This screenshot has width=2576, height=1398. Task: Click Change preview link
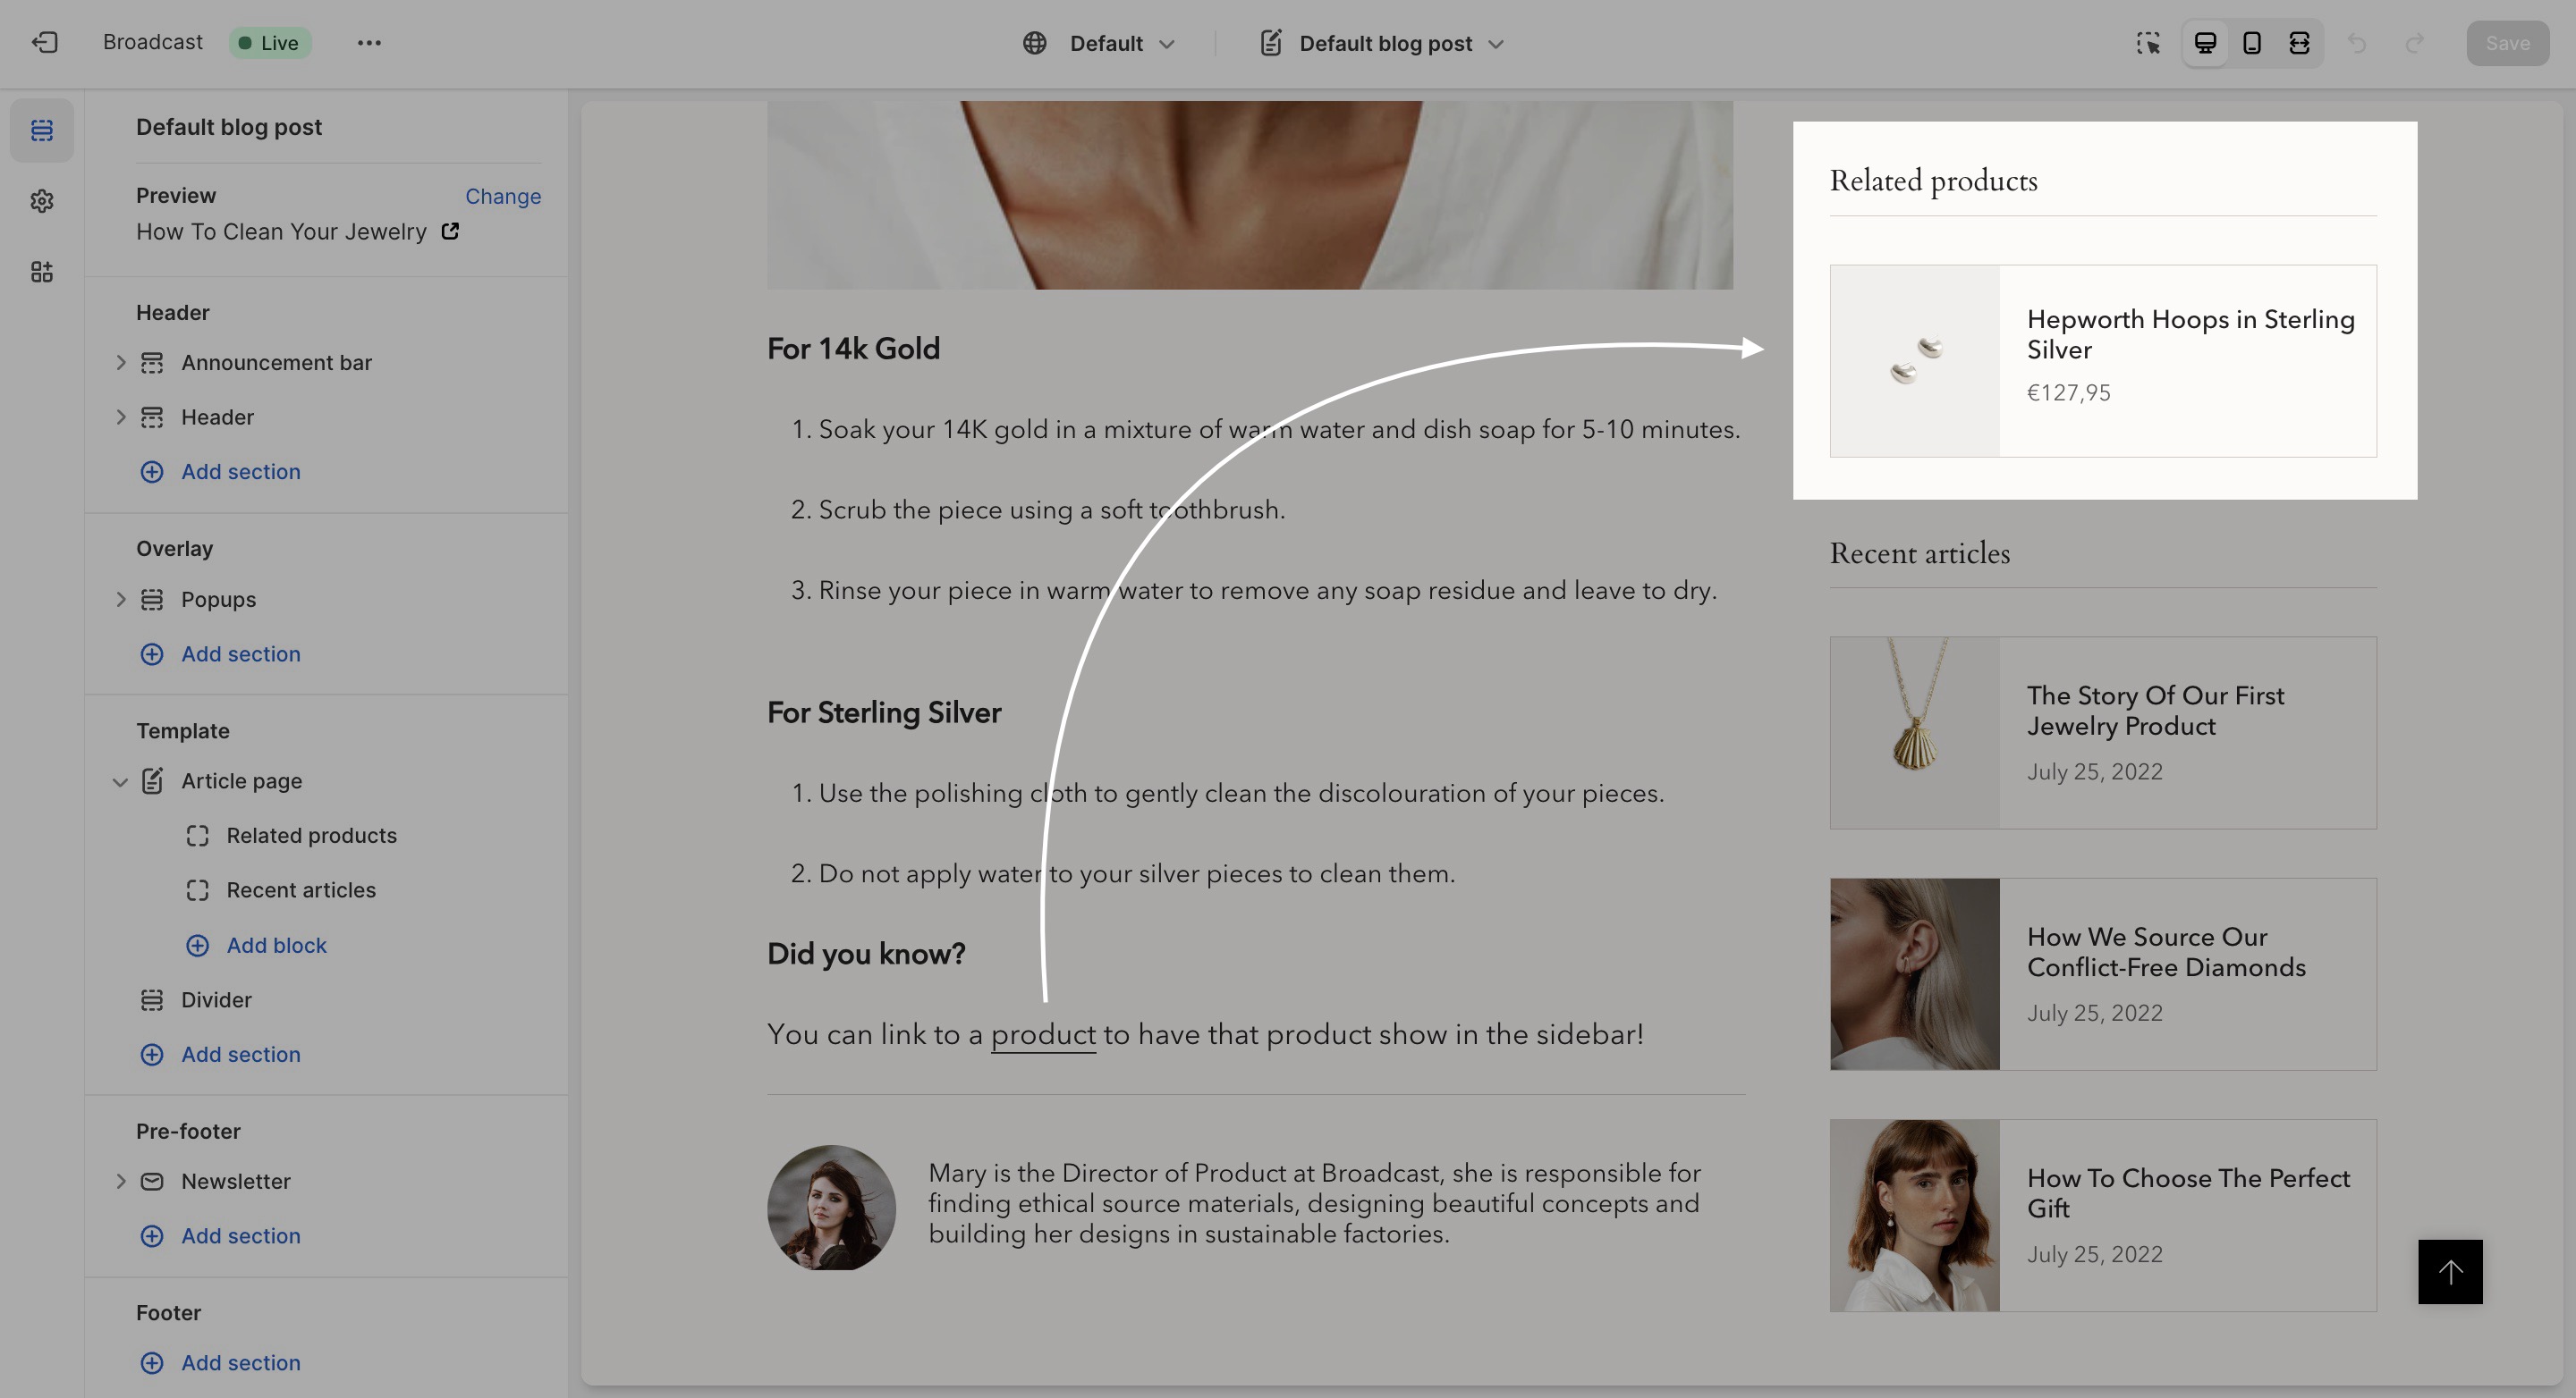(502, 196)
